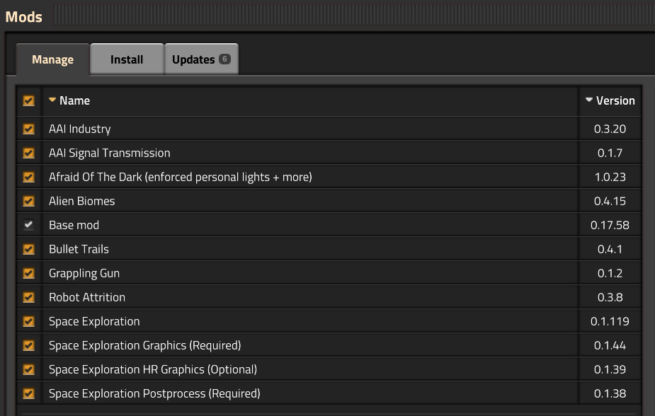655x416 pixels.
Task: Disable the AAI Industry mod checkbox
Action: pyautogui.click(x=28, y=129)
